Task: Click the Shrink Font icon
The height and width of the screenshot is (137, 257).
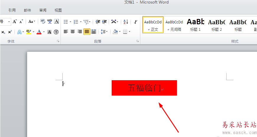Action: click(21, 22)
